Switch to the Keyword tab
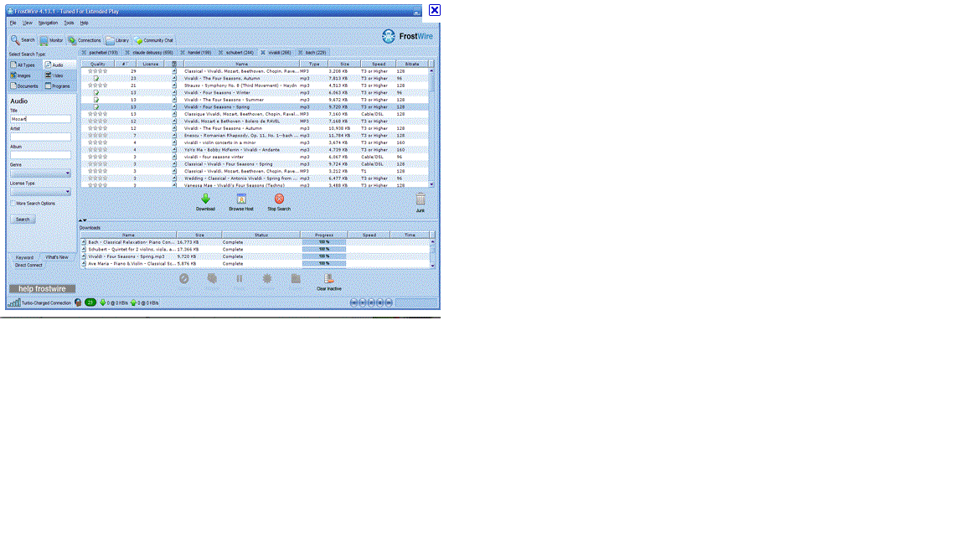Image resolution: width=965 pixels, height=543 pixels. (24, 257)
